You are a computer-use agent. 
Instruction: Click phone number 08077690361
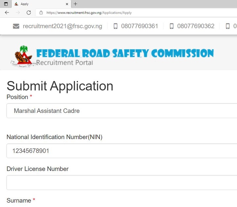[x=140, y=26]
